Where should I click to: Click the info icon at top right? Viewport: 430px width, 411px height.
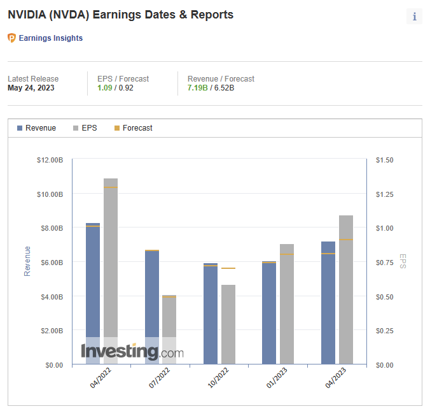click(414, 17)
